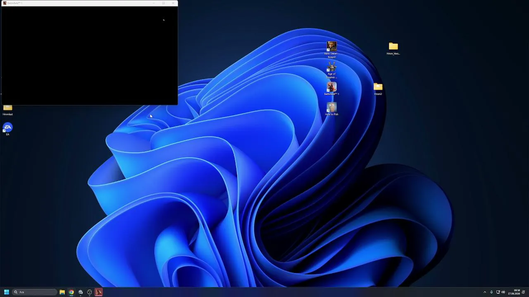The height and width of the screenshot is (297, 529).
Task: Select the EA app desktop shortcut
Action: click(x=7, y=129)
